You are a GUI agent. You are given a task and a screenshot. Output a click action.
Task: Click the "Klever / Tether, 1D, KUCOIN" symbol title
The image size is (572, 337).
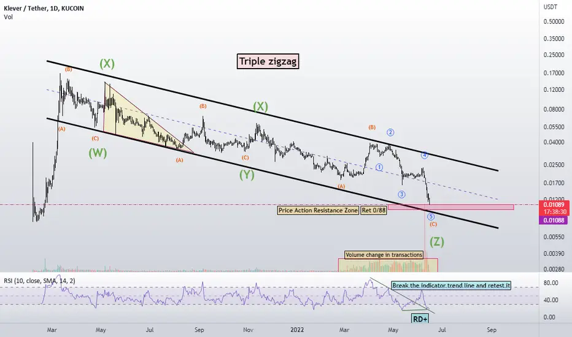click(x=44, y=8)
